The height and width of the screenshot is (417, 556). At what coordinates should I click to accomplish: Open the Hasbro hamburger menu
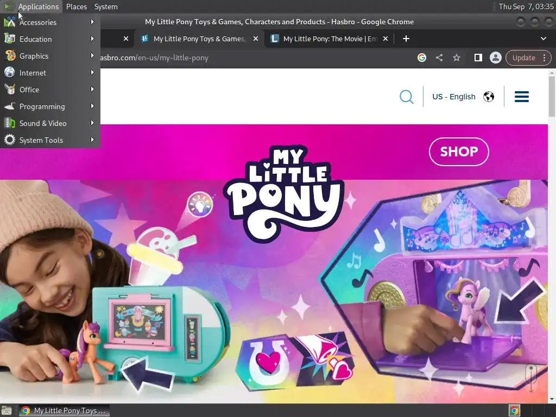522,97
